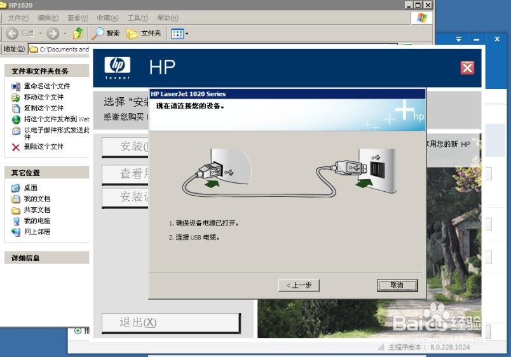Viewport: 511px width, 357px height.
Task: Click the 地址(D) address label
Action: [x=14, y=49]
